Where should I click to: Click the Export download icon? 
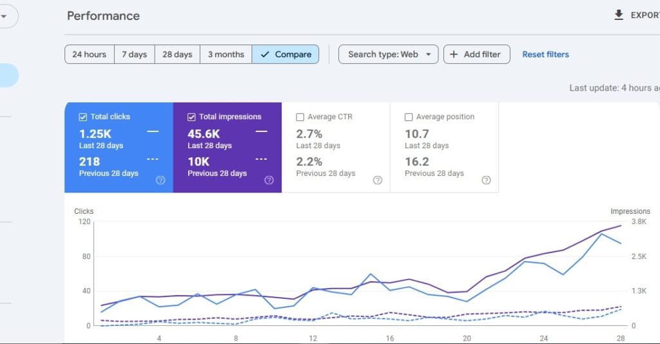pyautogui.click(x=619, y=15)
